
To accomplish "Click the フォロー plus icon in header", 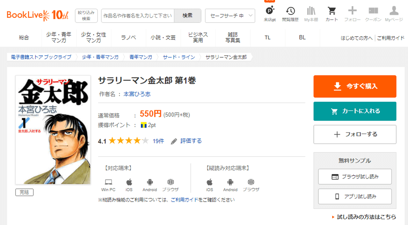I will [x=352, y=11].
